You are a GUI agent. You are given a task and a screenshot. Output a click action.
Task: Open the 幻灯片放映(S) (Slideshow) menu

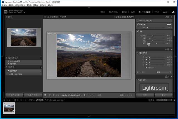(20, 5)
